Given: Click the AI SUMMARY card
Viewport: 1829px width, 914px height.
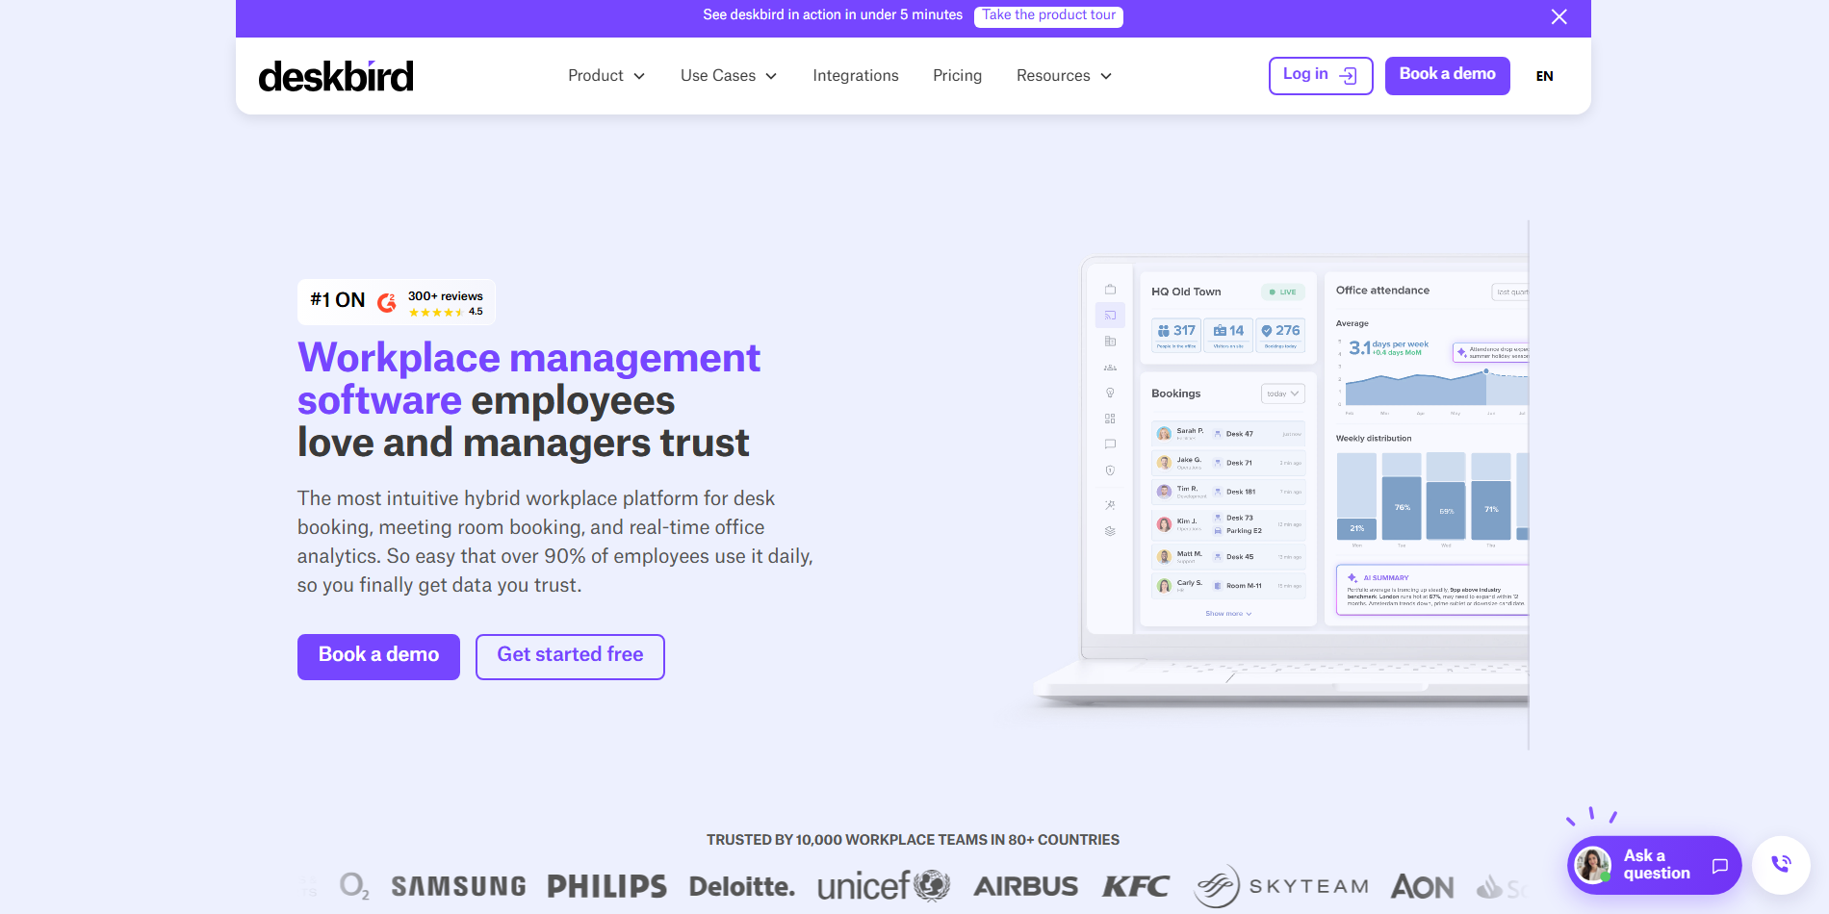Looking at the screenshot, I should pyautogui.click(x=1432, y=590).
